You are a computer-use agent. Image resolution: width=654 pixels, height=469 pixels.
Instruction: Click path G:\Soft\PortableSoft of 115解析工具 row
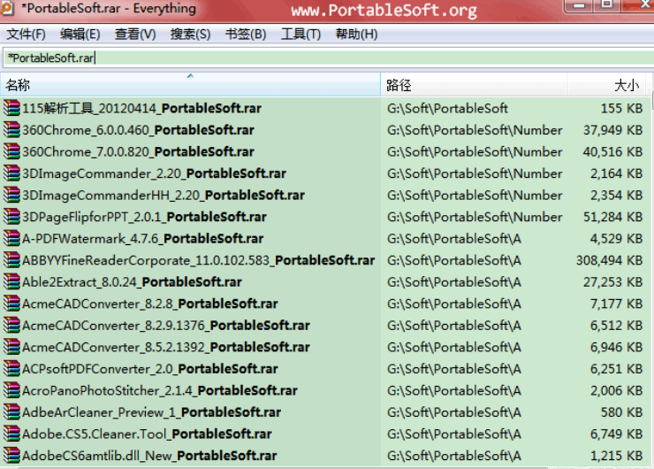click(x=447, y=108)
